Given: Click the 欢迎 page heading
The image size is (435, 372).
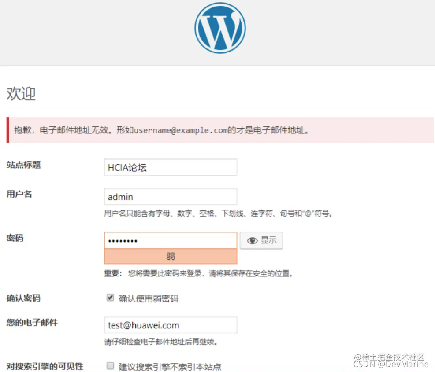Looking at the screenshot, I should tap(21, 93).
